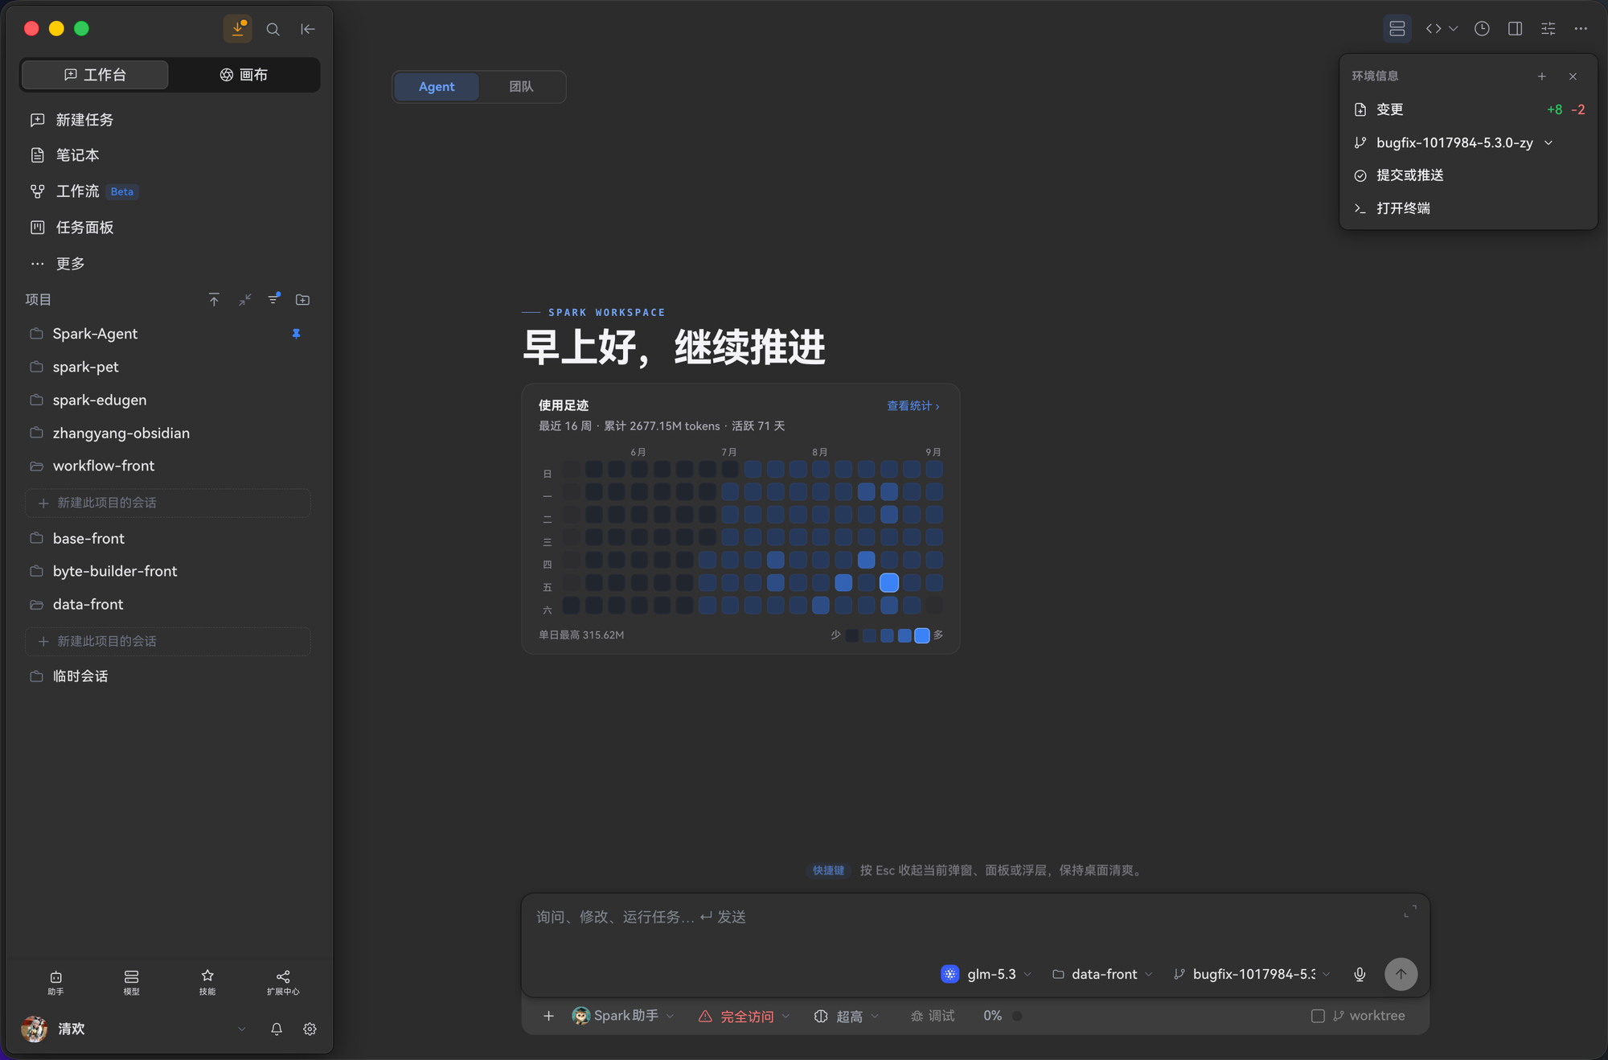Click the scroll-to-top icon beside 项目
The image size is (1608, 1060).
(x=214, y=300)
